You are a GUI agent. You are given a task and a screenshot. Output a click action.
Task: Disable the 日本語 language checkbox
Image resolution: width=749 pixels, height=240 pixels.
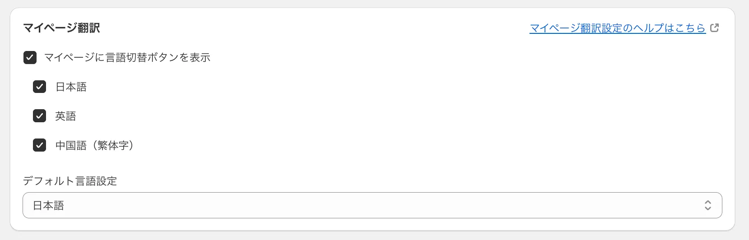pyautogui.click(x=39, y=87)
